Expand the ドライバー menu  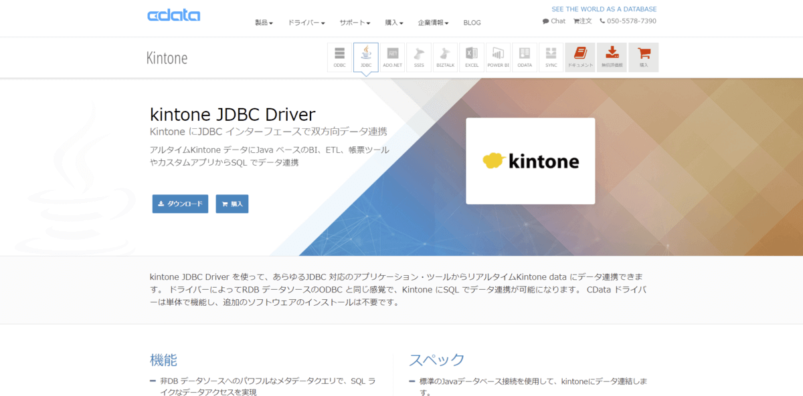click(x=306, y=23)
